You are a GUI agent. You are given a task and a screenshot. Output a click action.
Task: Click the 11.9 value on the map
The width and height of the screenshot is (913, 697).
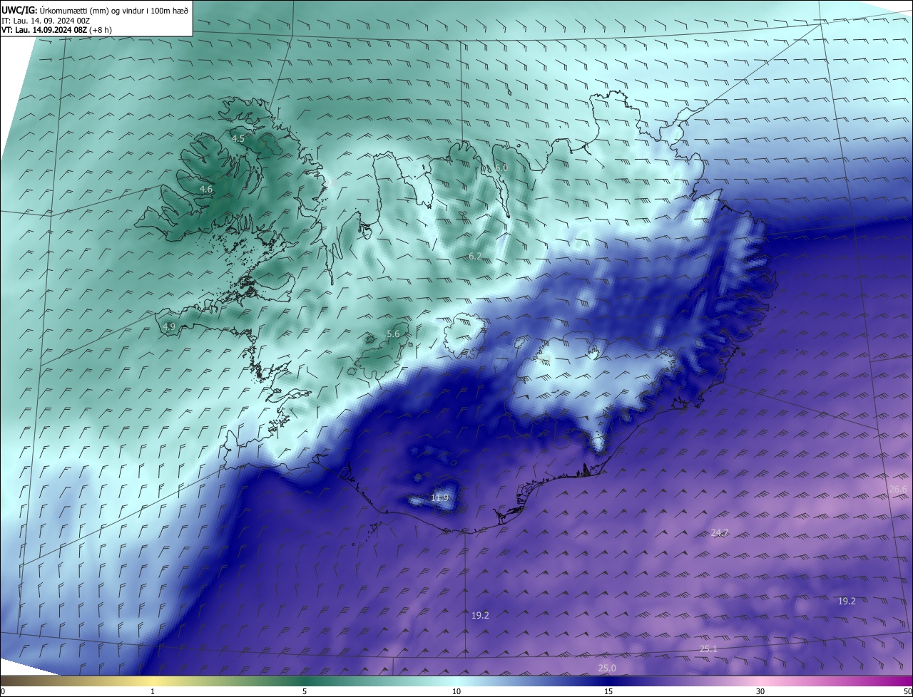(x=440, y=497)
